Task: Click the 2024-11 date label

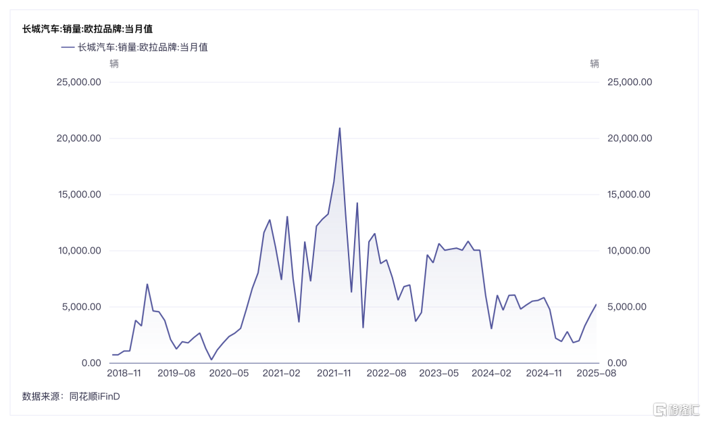Action: (x=544, y=374)
